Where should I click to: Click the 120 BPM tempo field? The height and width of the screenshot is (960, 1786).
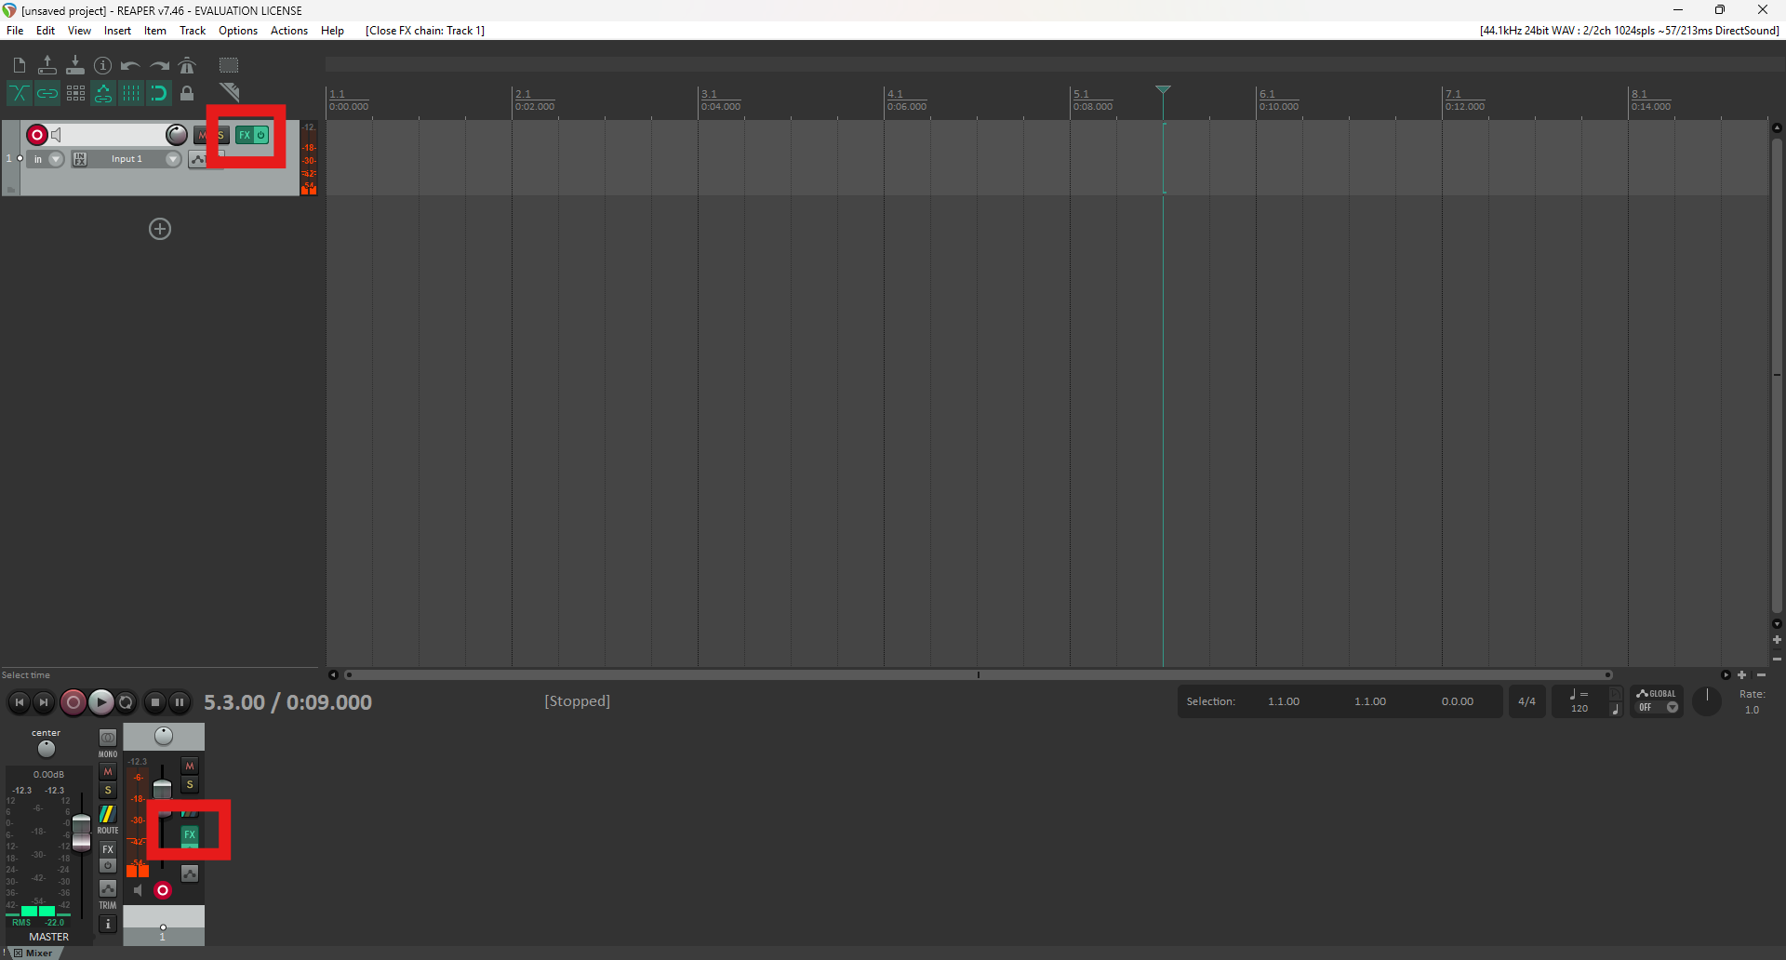(x=1579, y=708)
